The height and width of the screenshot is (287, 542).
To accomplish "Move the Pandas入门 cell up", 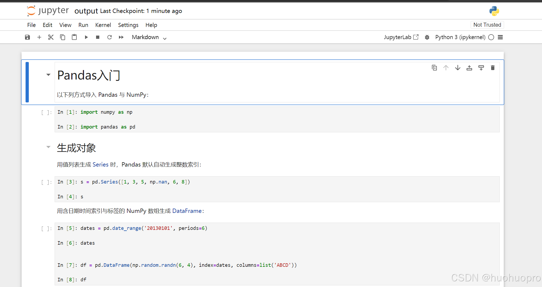I will click(446, 68).
